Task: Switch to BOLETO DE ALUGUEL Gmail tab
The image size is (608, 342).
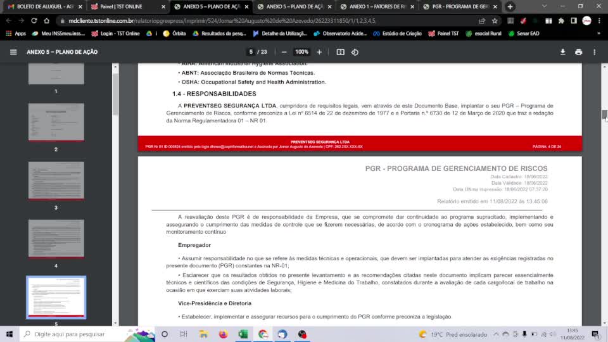Action: (x=44, y=6)
